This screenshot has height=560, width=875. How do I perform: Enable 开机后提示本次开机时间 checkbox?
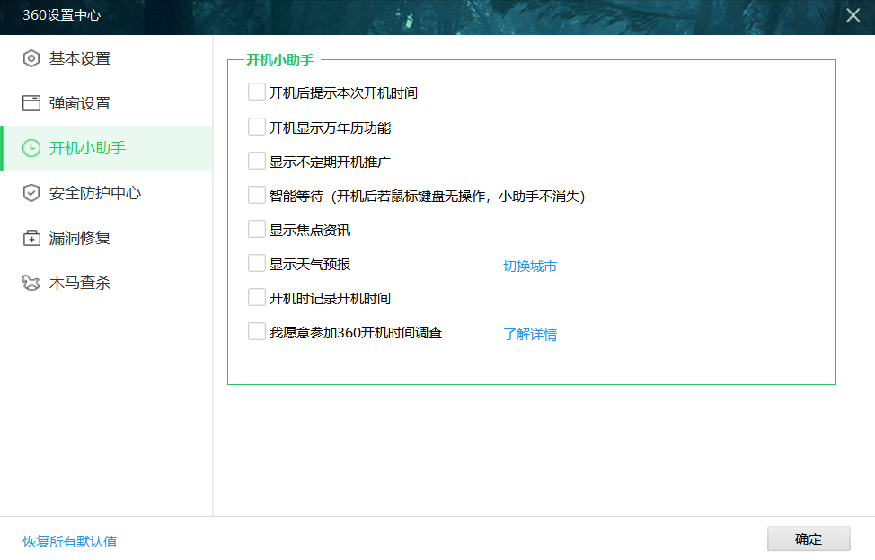tap(257, 92)
